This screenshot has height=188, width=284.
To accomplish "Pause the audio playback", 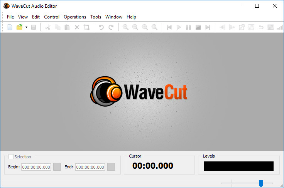I will (188, 27).
